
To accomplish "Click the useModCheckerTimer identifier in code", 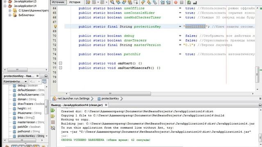I will [142, 17].
